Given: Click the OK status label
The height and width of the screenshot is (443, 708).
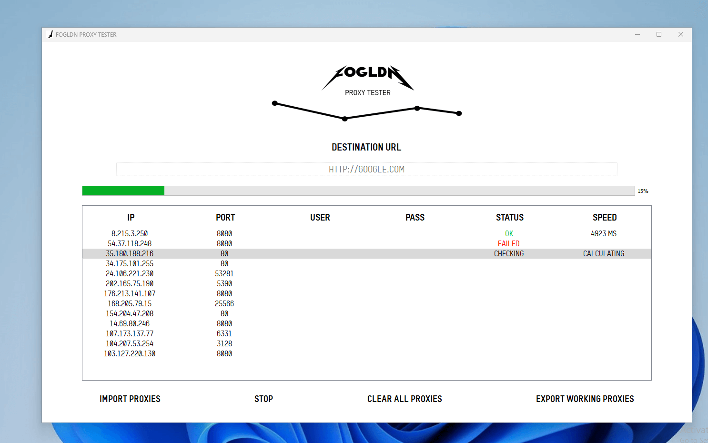Looking at the screenshot, I should pos(508,233).
